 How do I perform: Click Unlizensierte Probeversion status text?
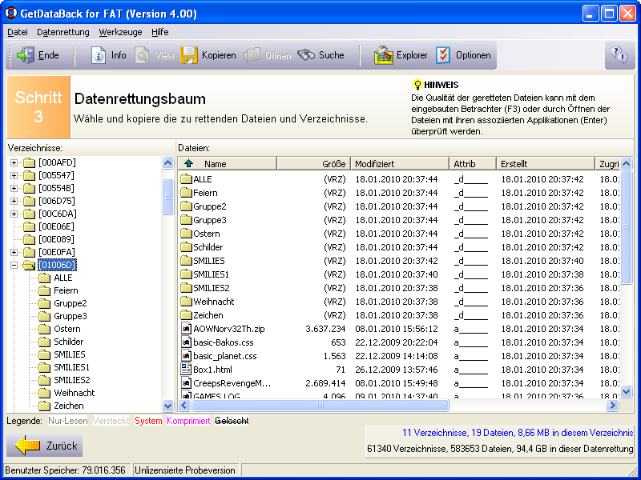(185, 470)
